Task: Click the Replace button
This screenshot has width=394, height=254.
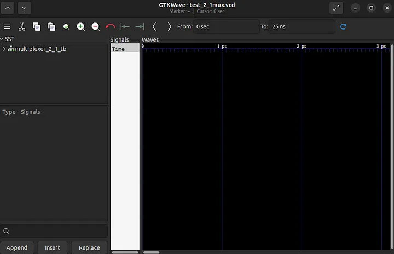Action: pos(89,248)
